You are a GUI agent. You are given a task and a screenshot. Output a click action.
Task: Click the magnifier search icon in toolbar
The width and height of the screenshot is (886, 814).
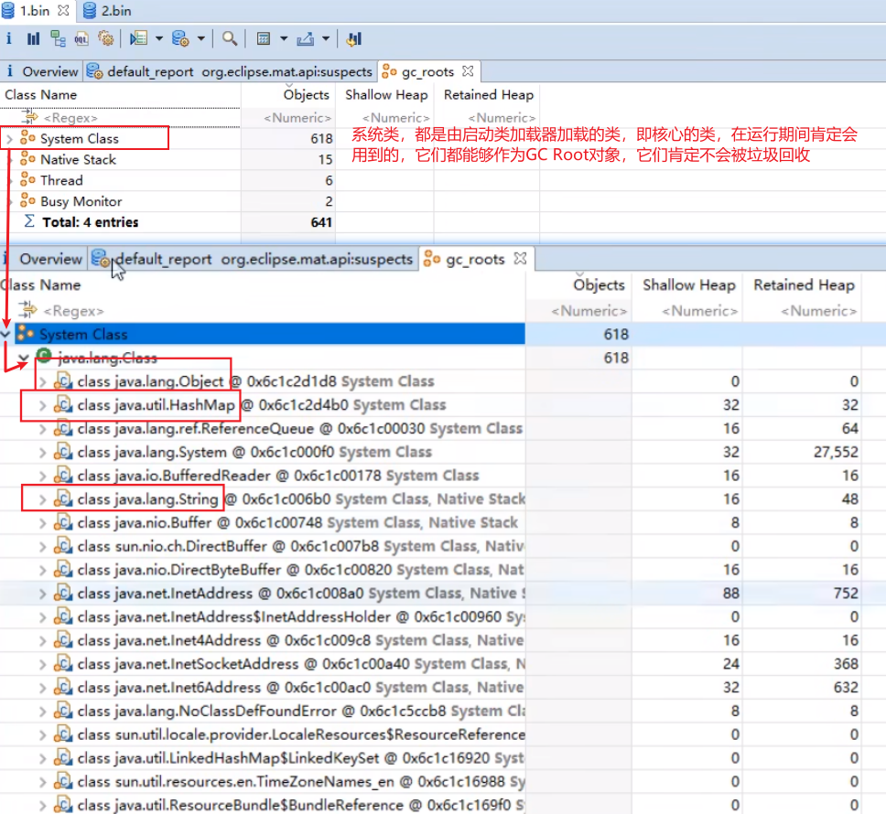click(230, 38)
